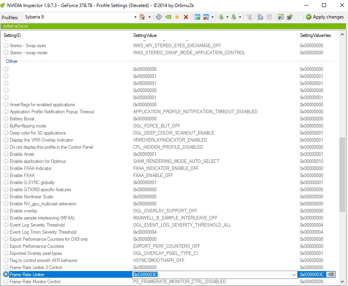The height and width of the screenshot is (286, 348).
Task: Open the remove application dropdown arrow
Action: click(x=212, y=17)
